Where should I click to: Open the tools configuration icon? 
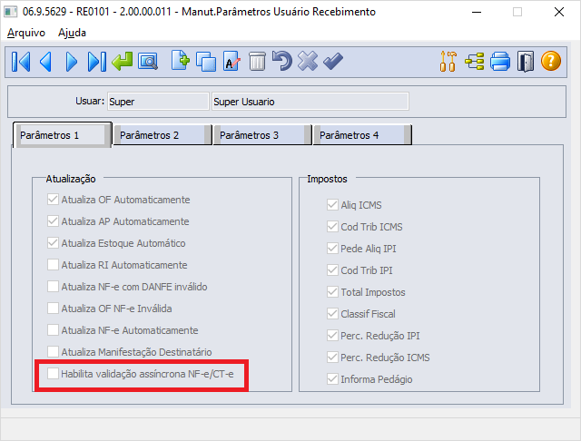[x=448, y=62]
